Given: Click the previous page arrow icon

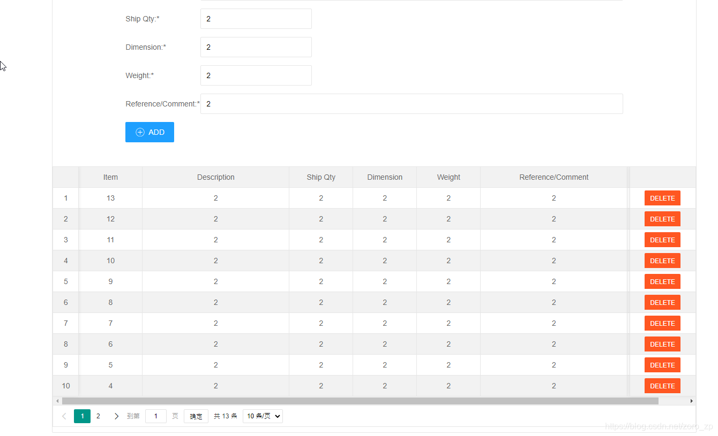Looking at the screenshot, I should coord(64,416).
